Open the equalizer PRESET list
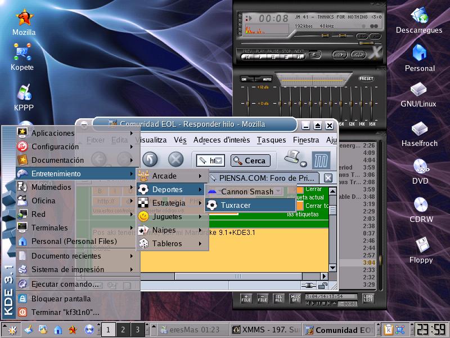450x338 pixels. (366, 79)
